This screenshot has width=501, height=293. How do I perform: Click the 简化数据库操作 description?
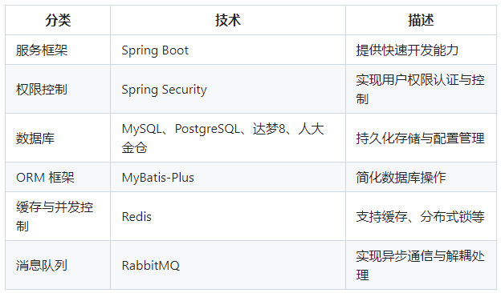tap(401, 178)
